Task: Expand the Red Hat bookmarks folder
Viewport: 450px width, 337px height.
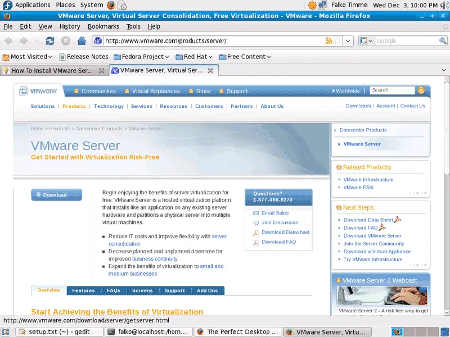Action: (x=194, y=57)
